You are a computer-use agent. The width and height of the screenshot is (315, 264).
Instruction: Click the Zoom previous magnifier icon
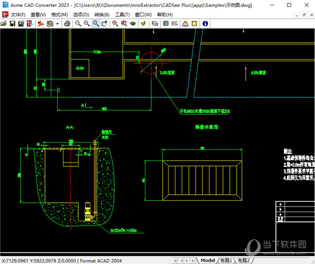click(124, 24)
